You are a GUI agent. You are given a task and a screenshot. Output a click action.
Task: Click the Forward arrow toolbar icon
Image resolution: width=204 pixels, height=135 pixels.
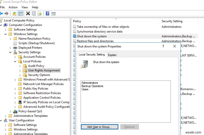point(7,13)
